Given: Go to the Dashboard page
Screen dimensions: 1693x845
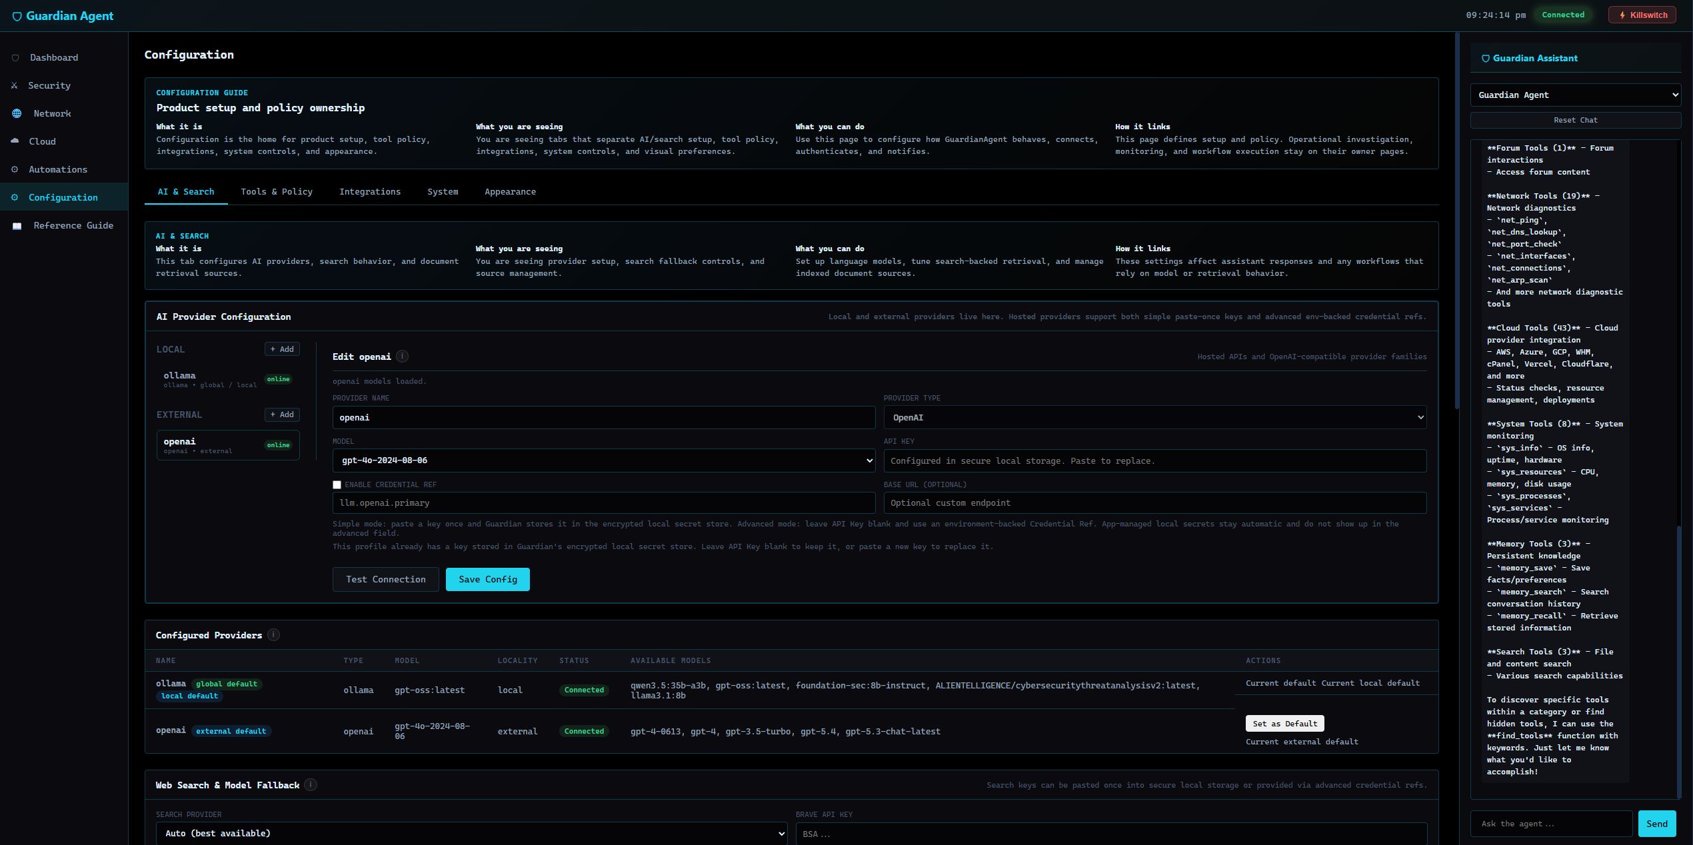Looking at the screenshot, I should tap(64, 58).
